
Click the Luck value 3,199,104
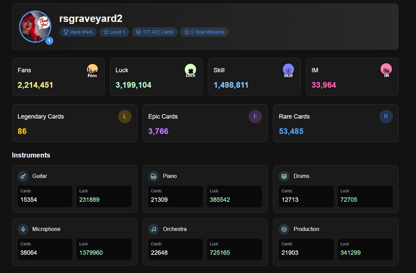133,85
